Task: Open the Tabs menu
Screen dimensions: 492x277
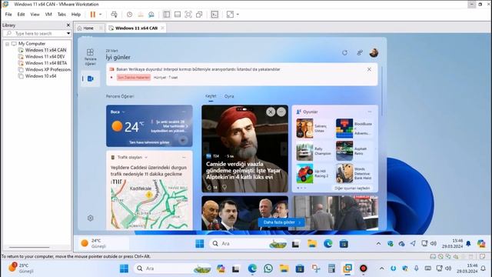Action: 61,15
